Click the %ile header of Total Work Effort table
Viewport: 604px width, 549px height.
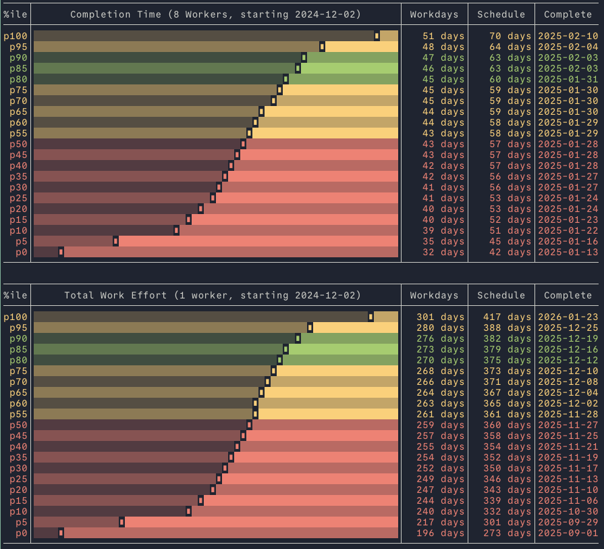16,295
